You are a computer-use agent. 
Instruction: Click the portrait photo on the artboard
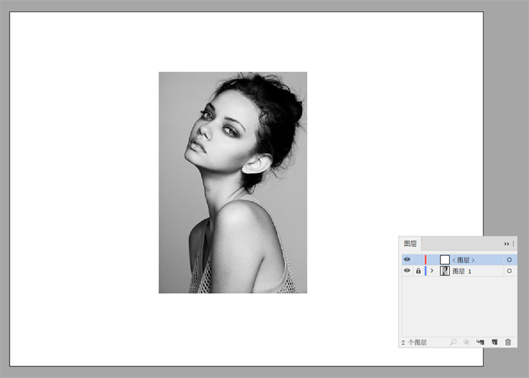[233, 182]
